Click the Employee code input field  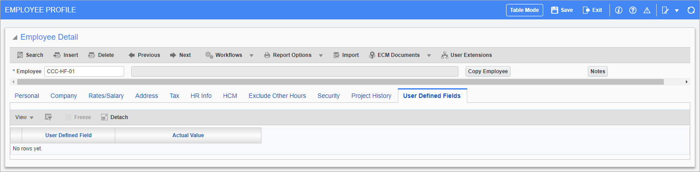pyautogui.click(x=84, y=71)
